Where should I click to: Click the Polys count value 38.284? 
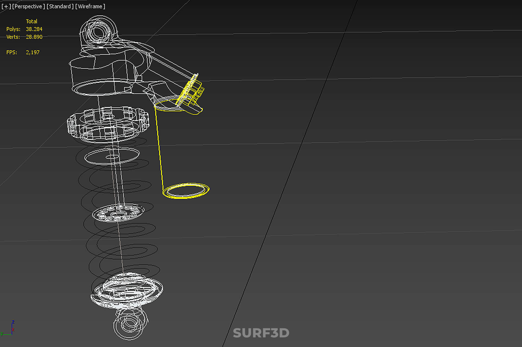pos(34,29)
